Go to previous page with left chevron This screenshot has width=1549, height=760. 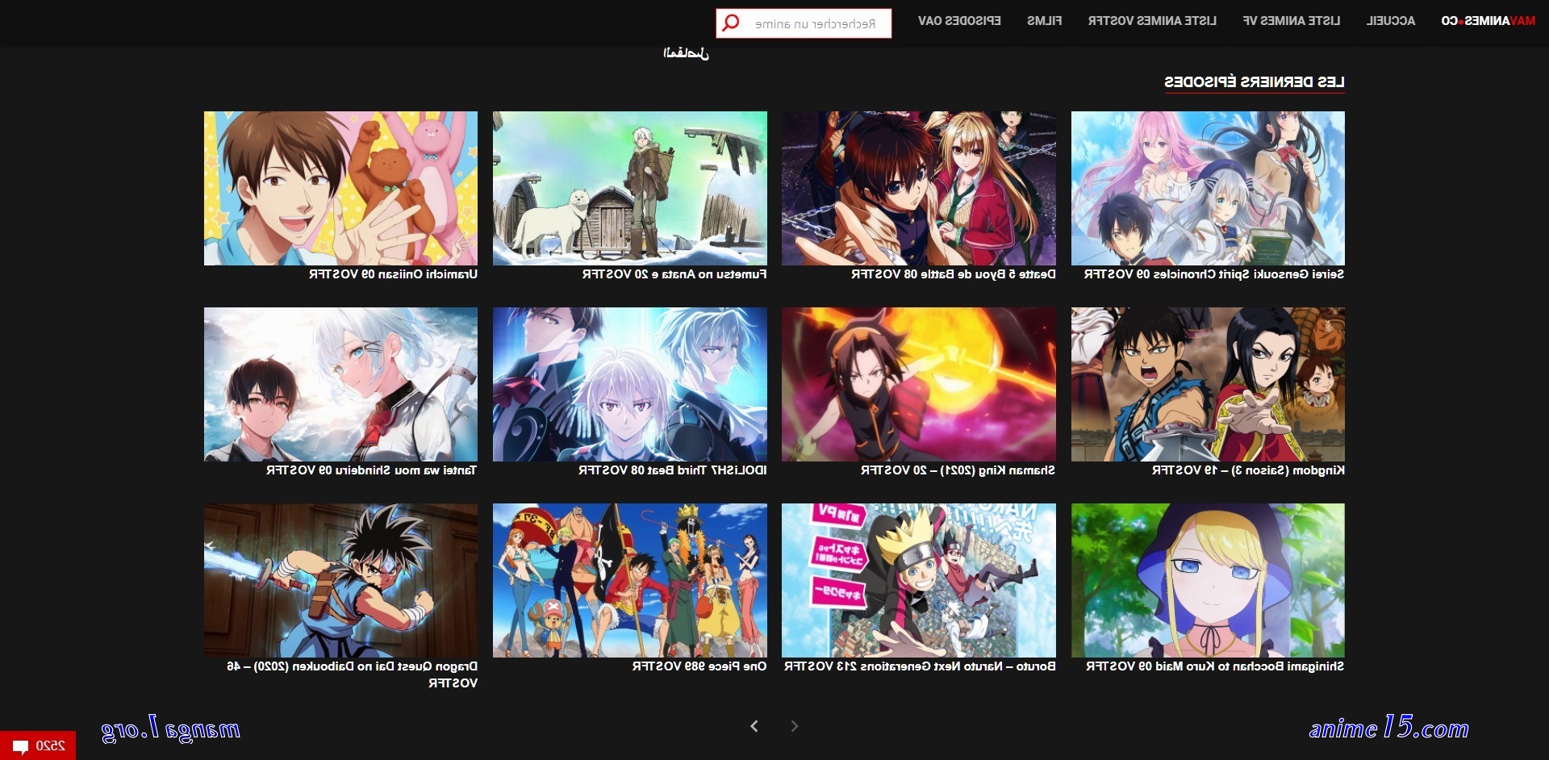click(x=754, y=726)
